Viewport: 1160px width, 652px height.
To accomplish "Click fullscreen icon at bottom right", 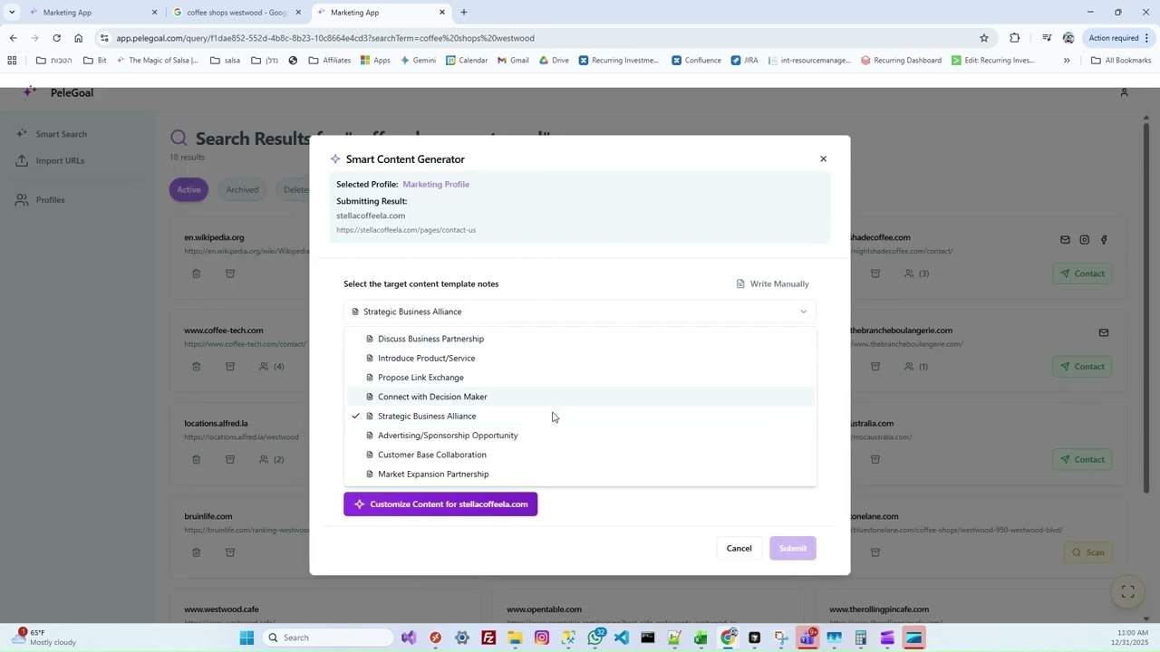I will (1128, 592).
